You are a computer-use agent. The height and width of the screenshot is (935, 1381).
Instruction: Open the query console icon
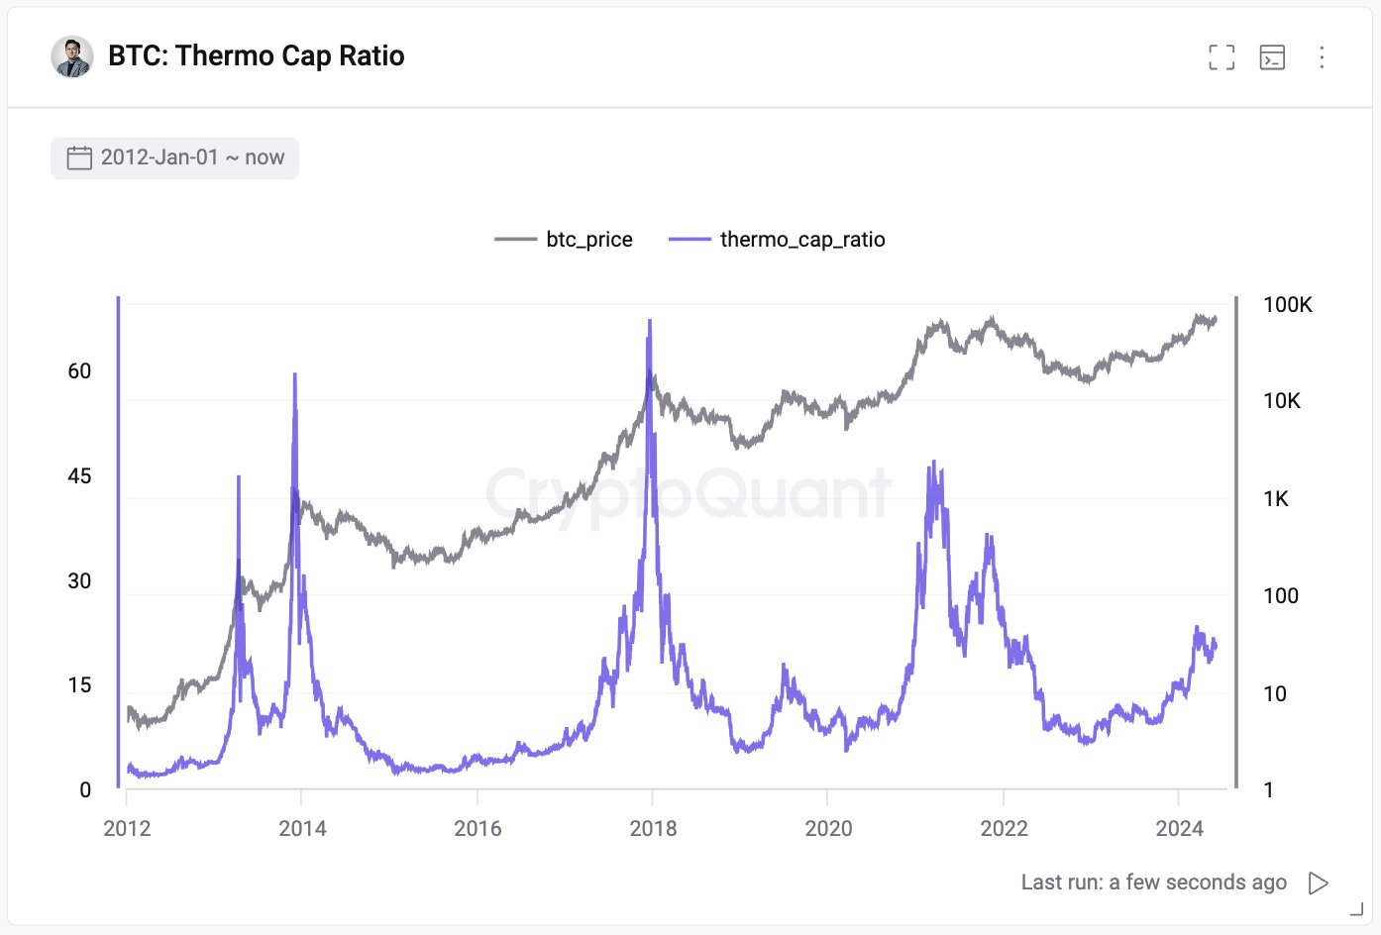click(1272, 57)
